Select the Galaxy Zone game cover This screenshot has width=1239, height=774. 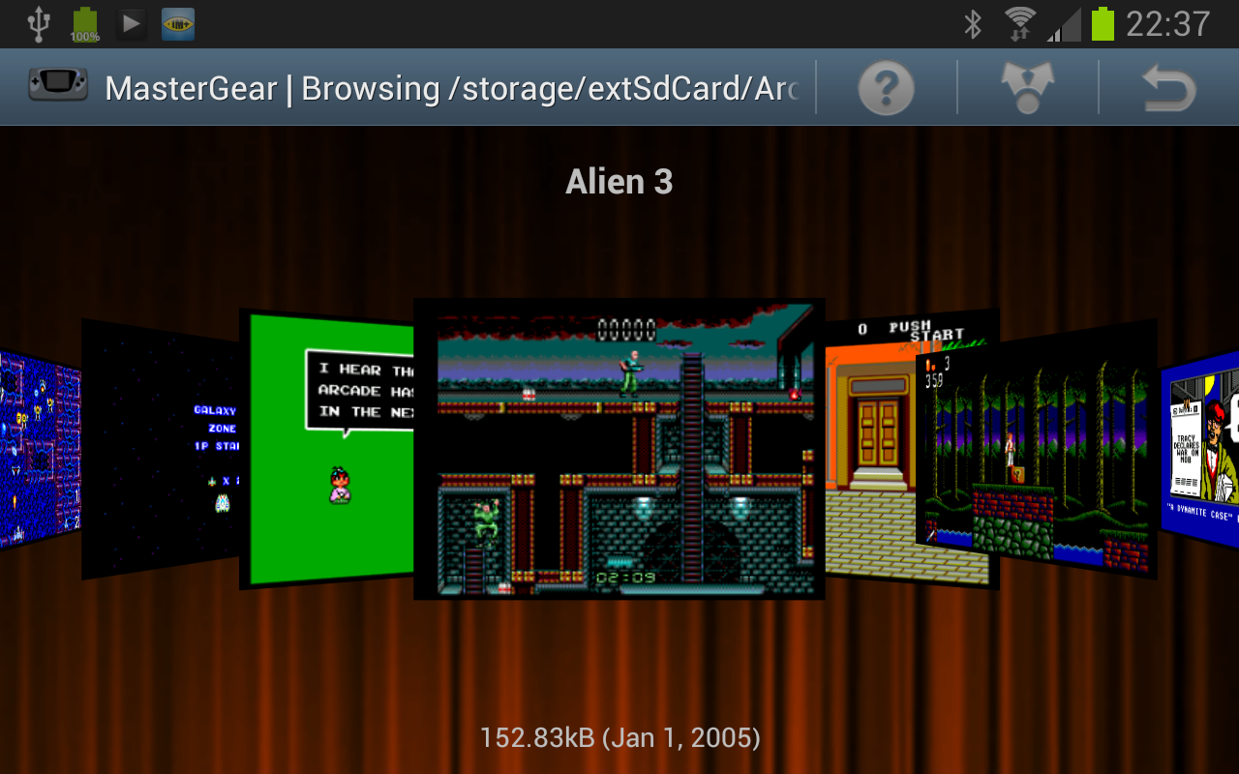pyautogui.click(x=161, y=450)
